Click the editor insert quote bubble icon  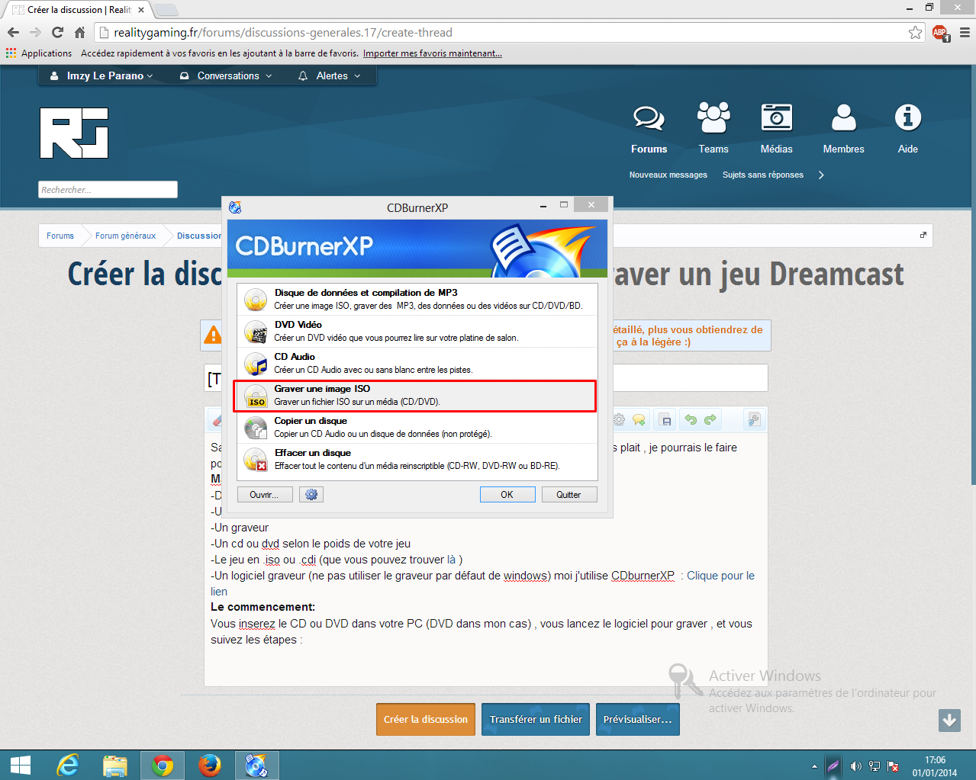pos(639,419)
